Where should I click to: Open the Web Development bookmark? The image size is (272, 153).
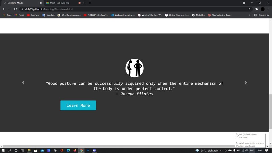(69, 15)
